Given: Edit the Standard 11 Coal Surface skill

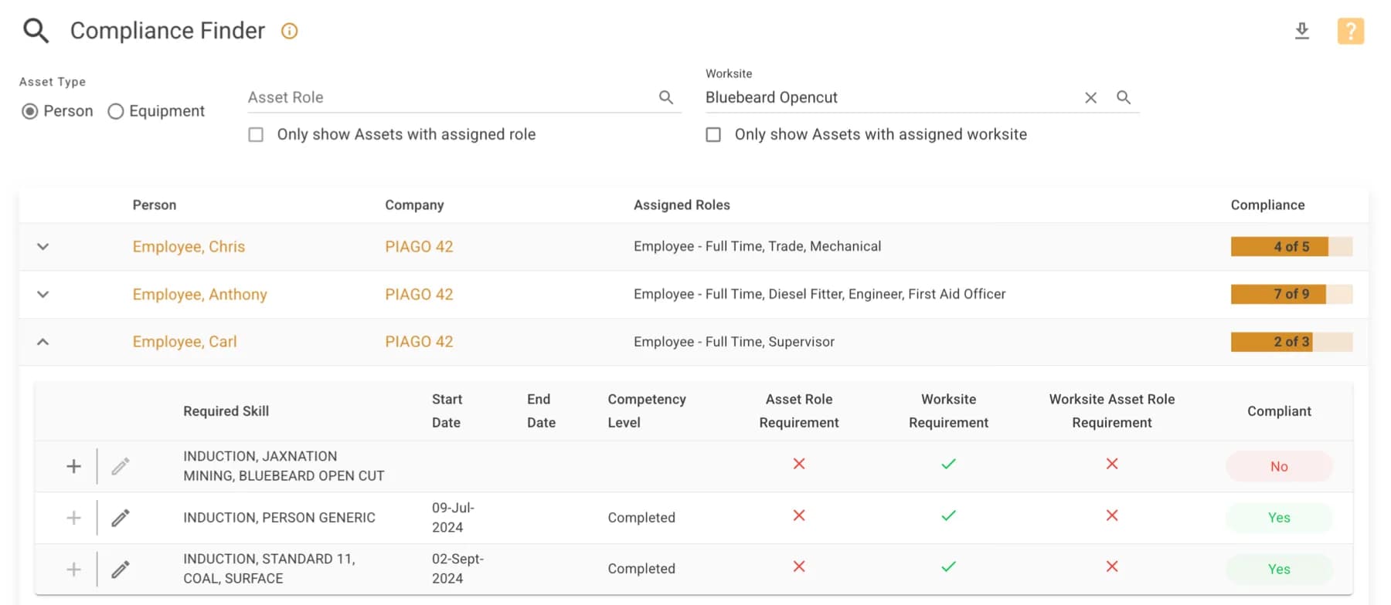Looking at the screenshot, I should pos(120,570).
